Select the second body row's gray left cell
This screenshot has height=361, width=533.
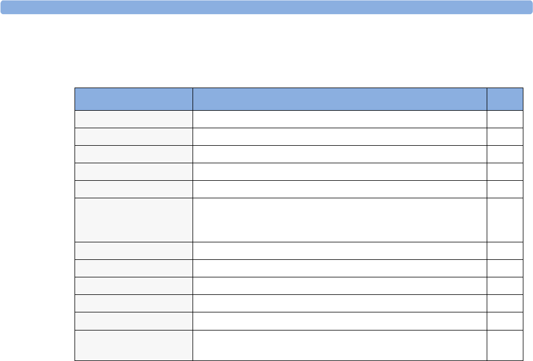point(133,136)
